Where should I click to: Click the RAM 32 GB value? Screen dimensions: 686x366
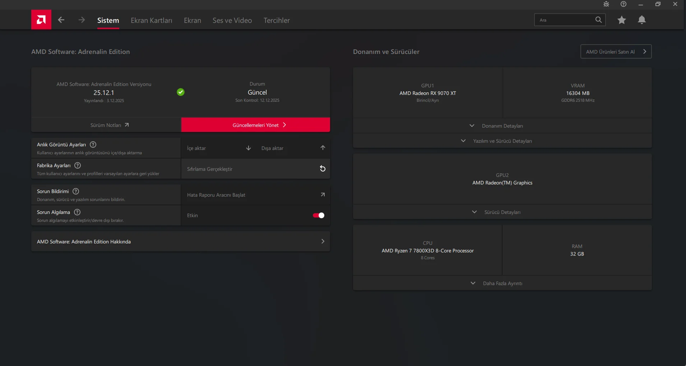[577, 254]
